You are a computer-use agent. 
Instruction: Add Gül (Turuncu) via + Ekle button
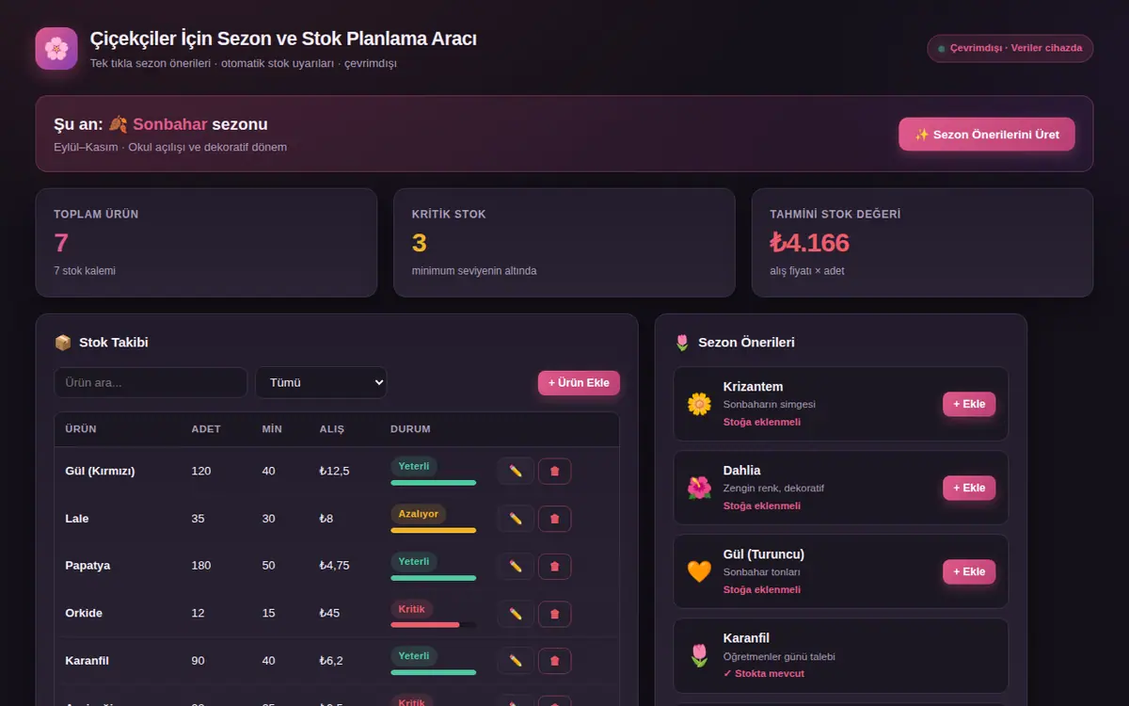point(969,571)
